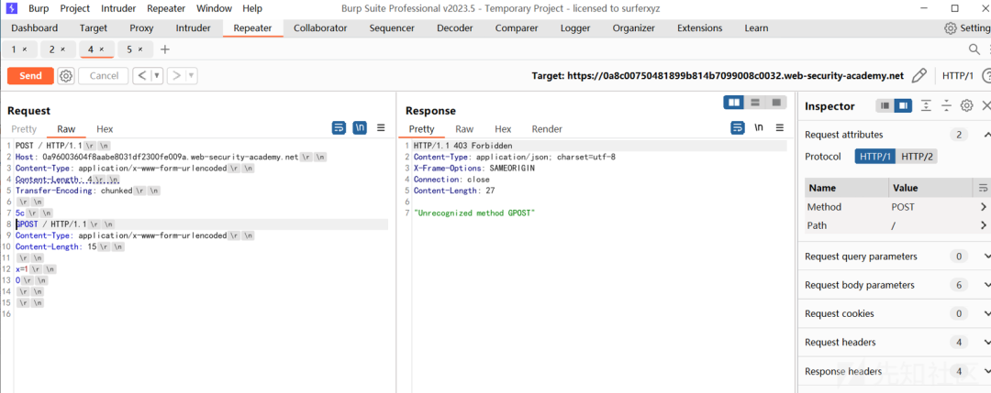
Task: Select HTTP/2 protocol in Inspector
Action: point(917,157)
